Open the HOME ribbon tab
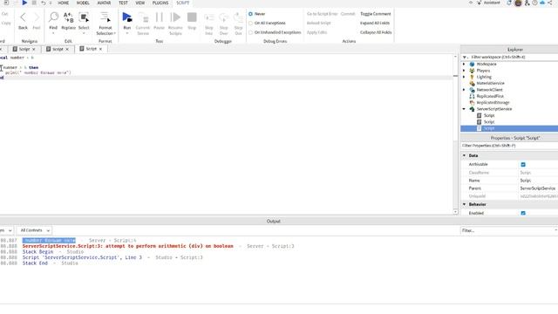The width and height of the screenshot is (558, 314). pos(64,3)
